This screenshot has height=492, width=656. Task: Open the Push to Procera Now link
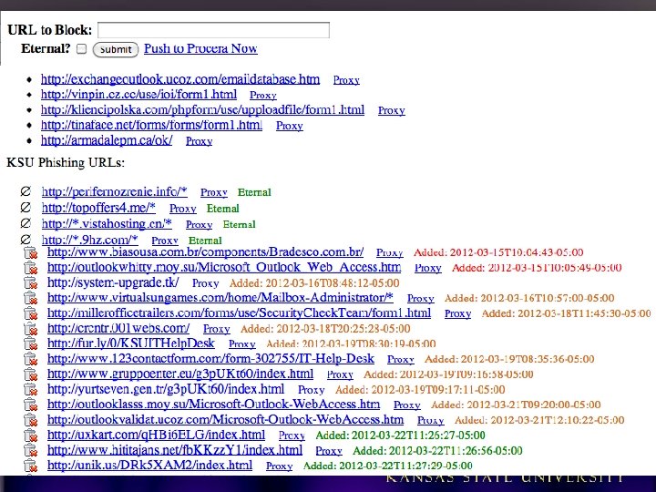200,48
